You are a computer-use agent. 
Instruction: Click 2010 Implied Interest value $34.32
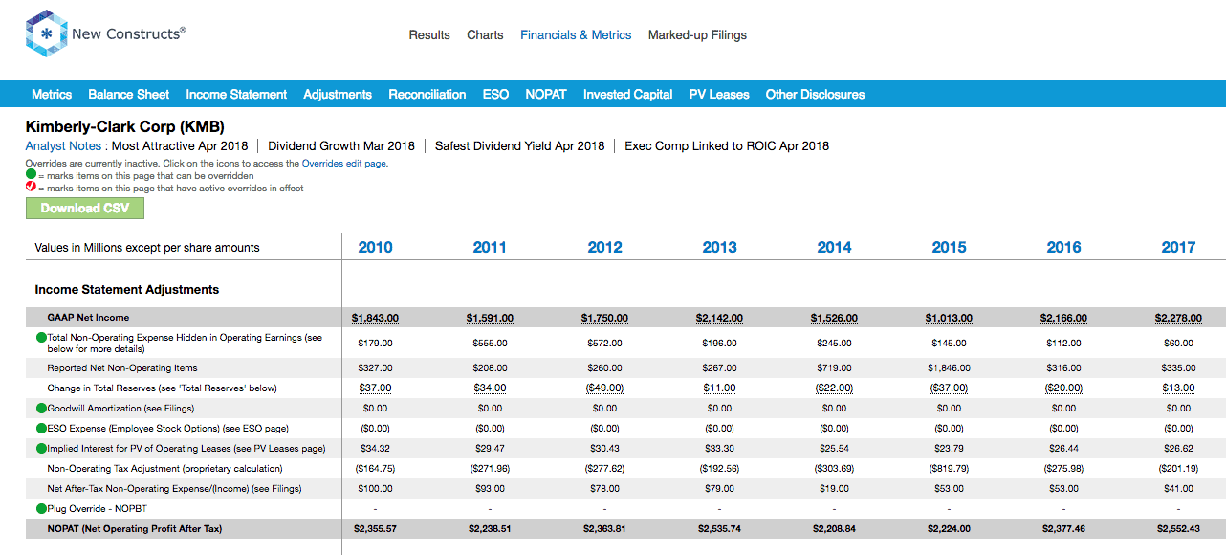pos(375,448)
